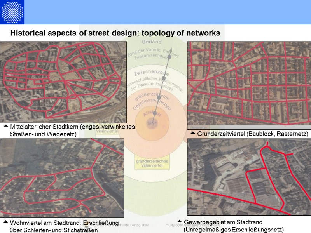Click the caption 'Gewerbegebiet am Stadtrand'

click(223, 222)
